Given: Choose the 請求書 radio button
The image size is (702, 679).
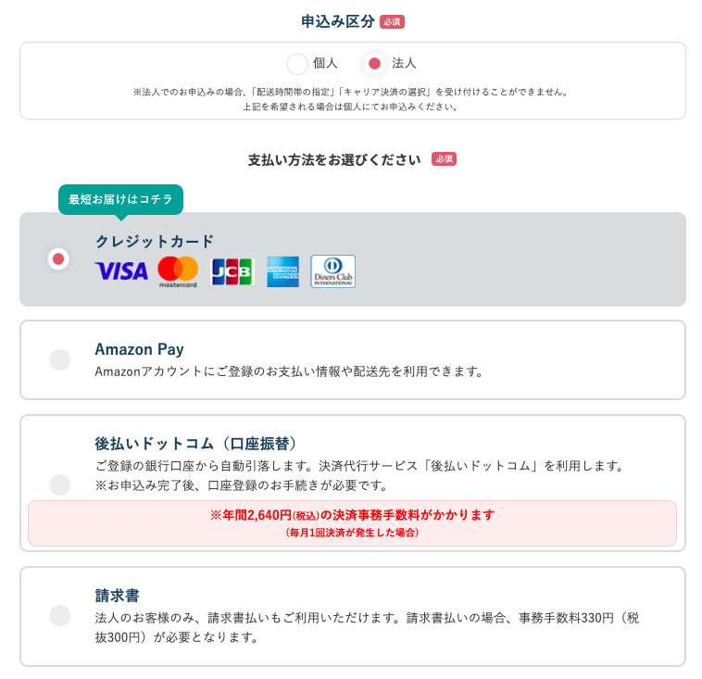Looking at the screenshot, I should pyautogui.click(x=60, y=615).
